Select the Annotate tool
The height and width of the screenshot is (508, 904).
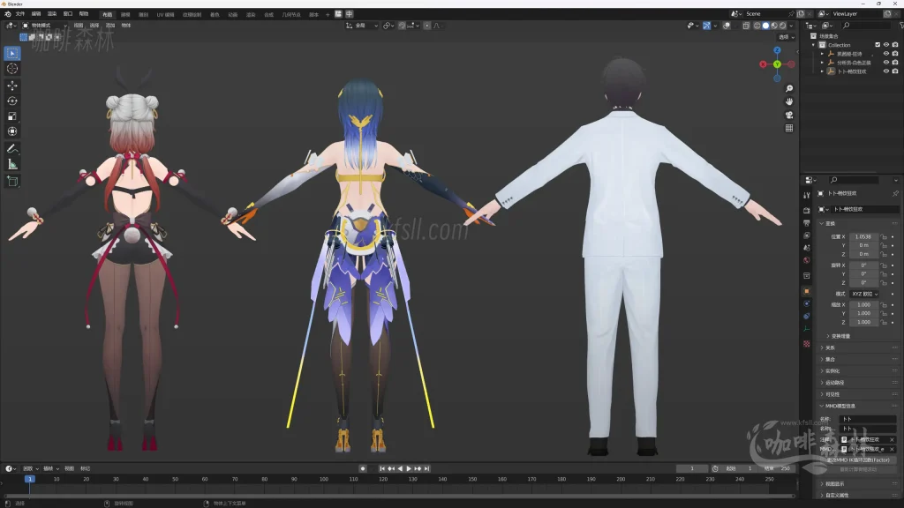(12, 148)
